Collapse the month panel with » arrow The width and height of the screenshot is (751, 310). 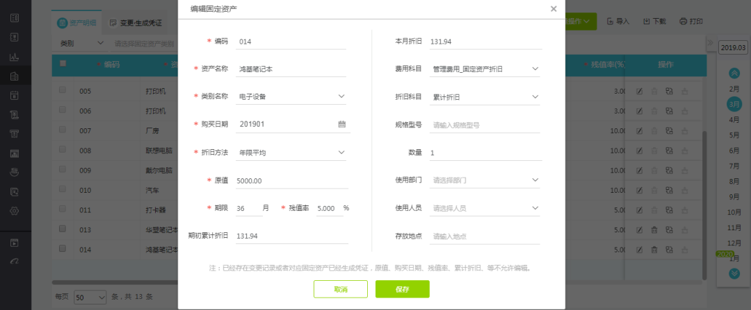[x=710, y=42]
